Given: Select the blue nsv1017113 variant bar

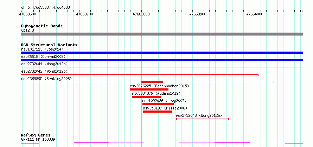Looking at the screenshot, I should coord(162,53).
